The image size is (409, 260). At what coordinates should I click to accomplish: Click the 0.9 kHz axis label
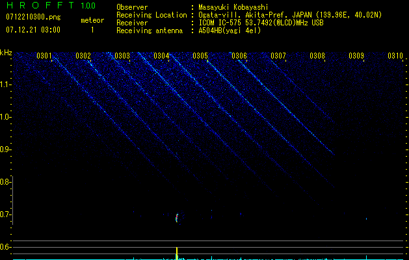[5, 149]
